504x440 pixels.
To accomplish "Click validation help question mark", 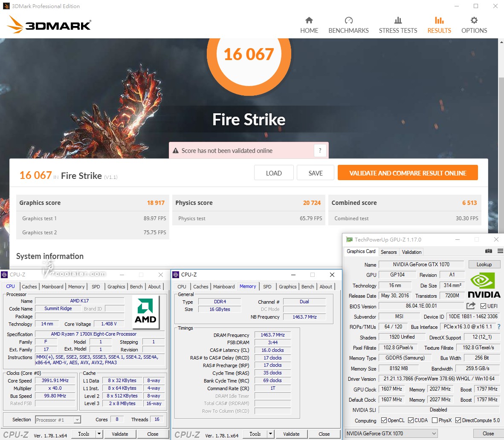I will click(x=320, y=150).
